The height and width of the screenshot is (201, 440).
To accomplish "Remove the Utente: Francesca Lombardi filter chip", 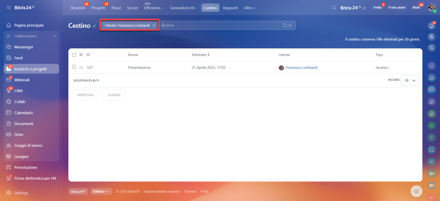I will [154, 25].
